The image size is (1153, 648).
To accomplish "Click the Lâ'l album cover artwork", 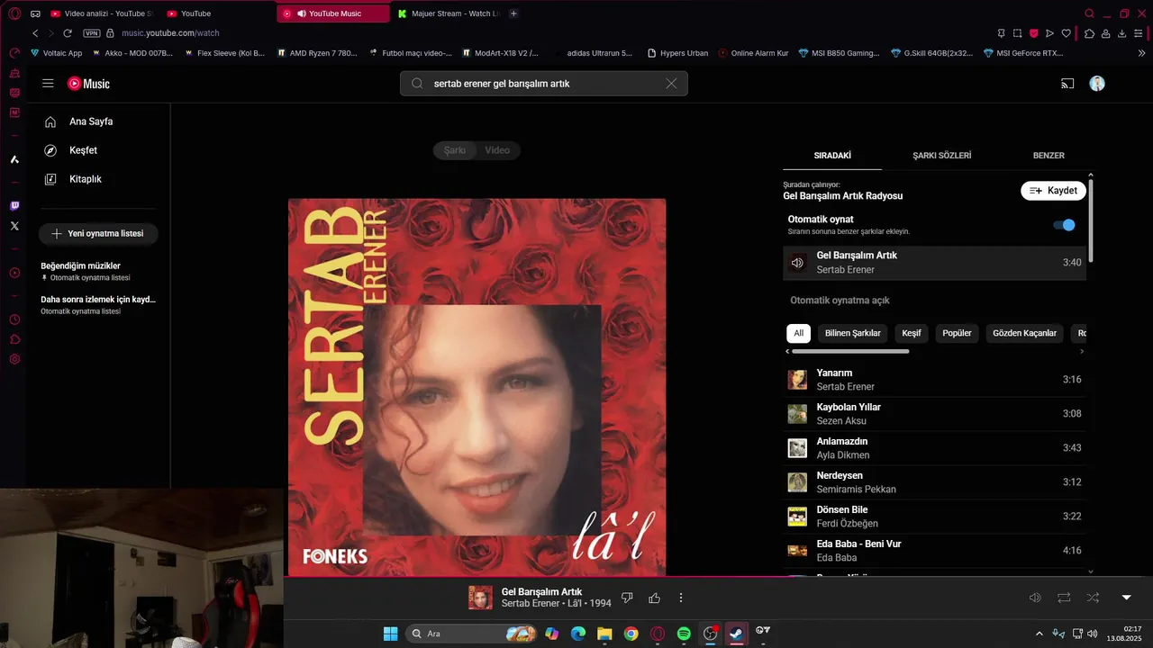I will [477, 387].
